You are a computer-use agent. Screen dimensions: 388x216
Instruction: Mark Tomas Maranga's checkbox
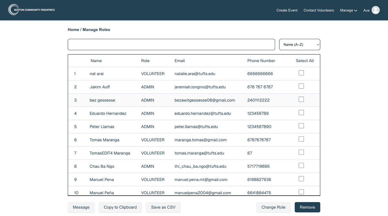(301, 139)
